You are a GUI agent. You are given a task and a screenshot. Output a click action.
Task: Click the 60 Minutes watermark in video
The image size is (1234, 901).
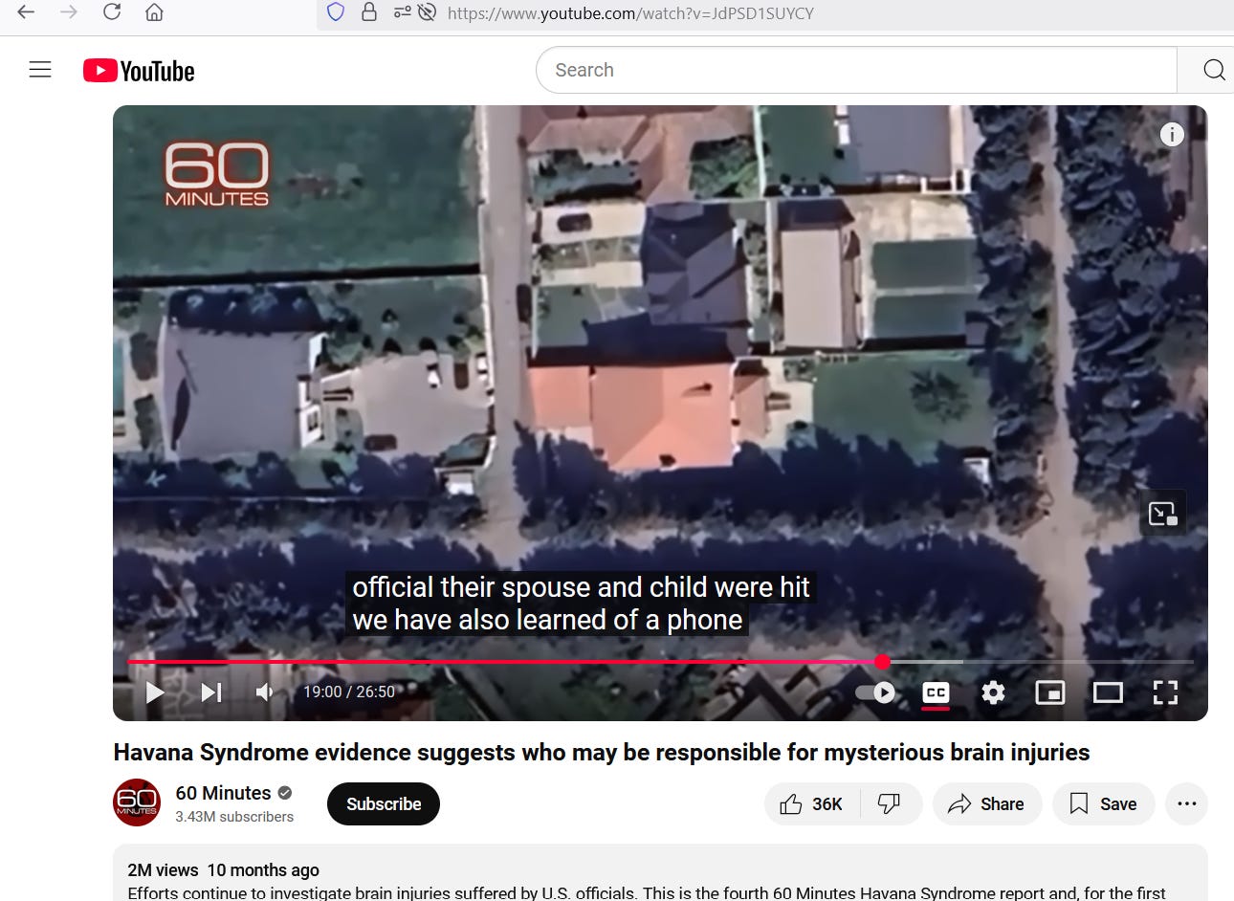click(x=217, y=174)
